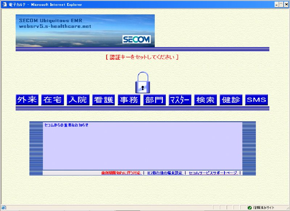Open the red 薬剤期限切れに伴う対応 link

[x=121, y=173]
